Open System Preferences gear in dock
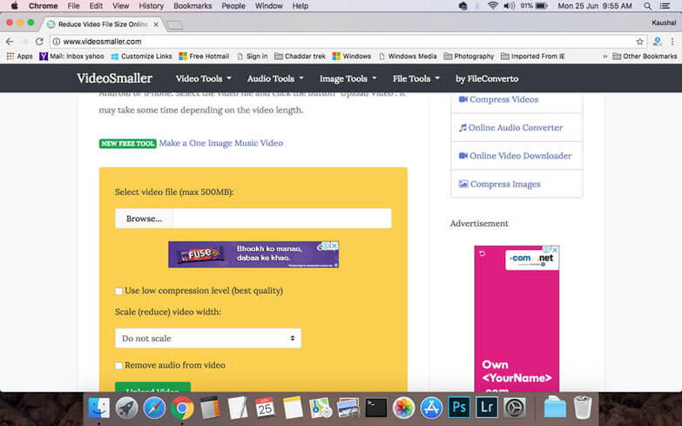 coord(515,409)
